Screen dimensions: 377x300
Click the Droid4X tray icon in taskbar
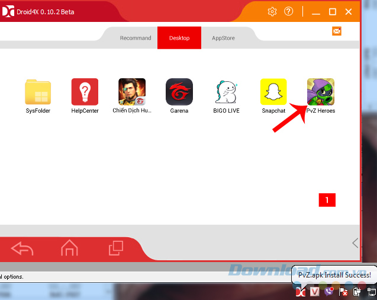(x=301, y=292)
